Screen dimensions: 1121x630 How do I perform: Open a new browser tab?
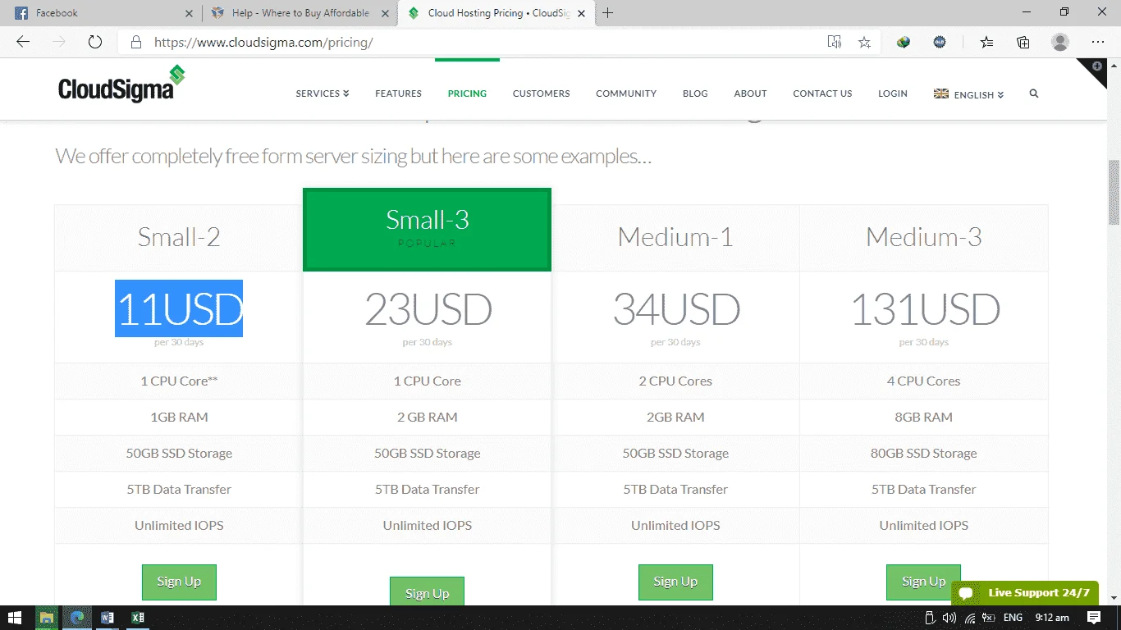click(607, 13)
